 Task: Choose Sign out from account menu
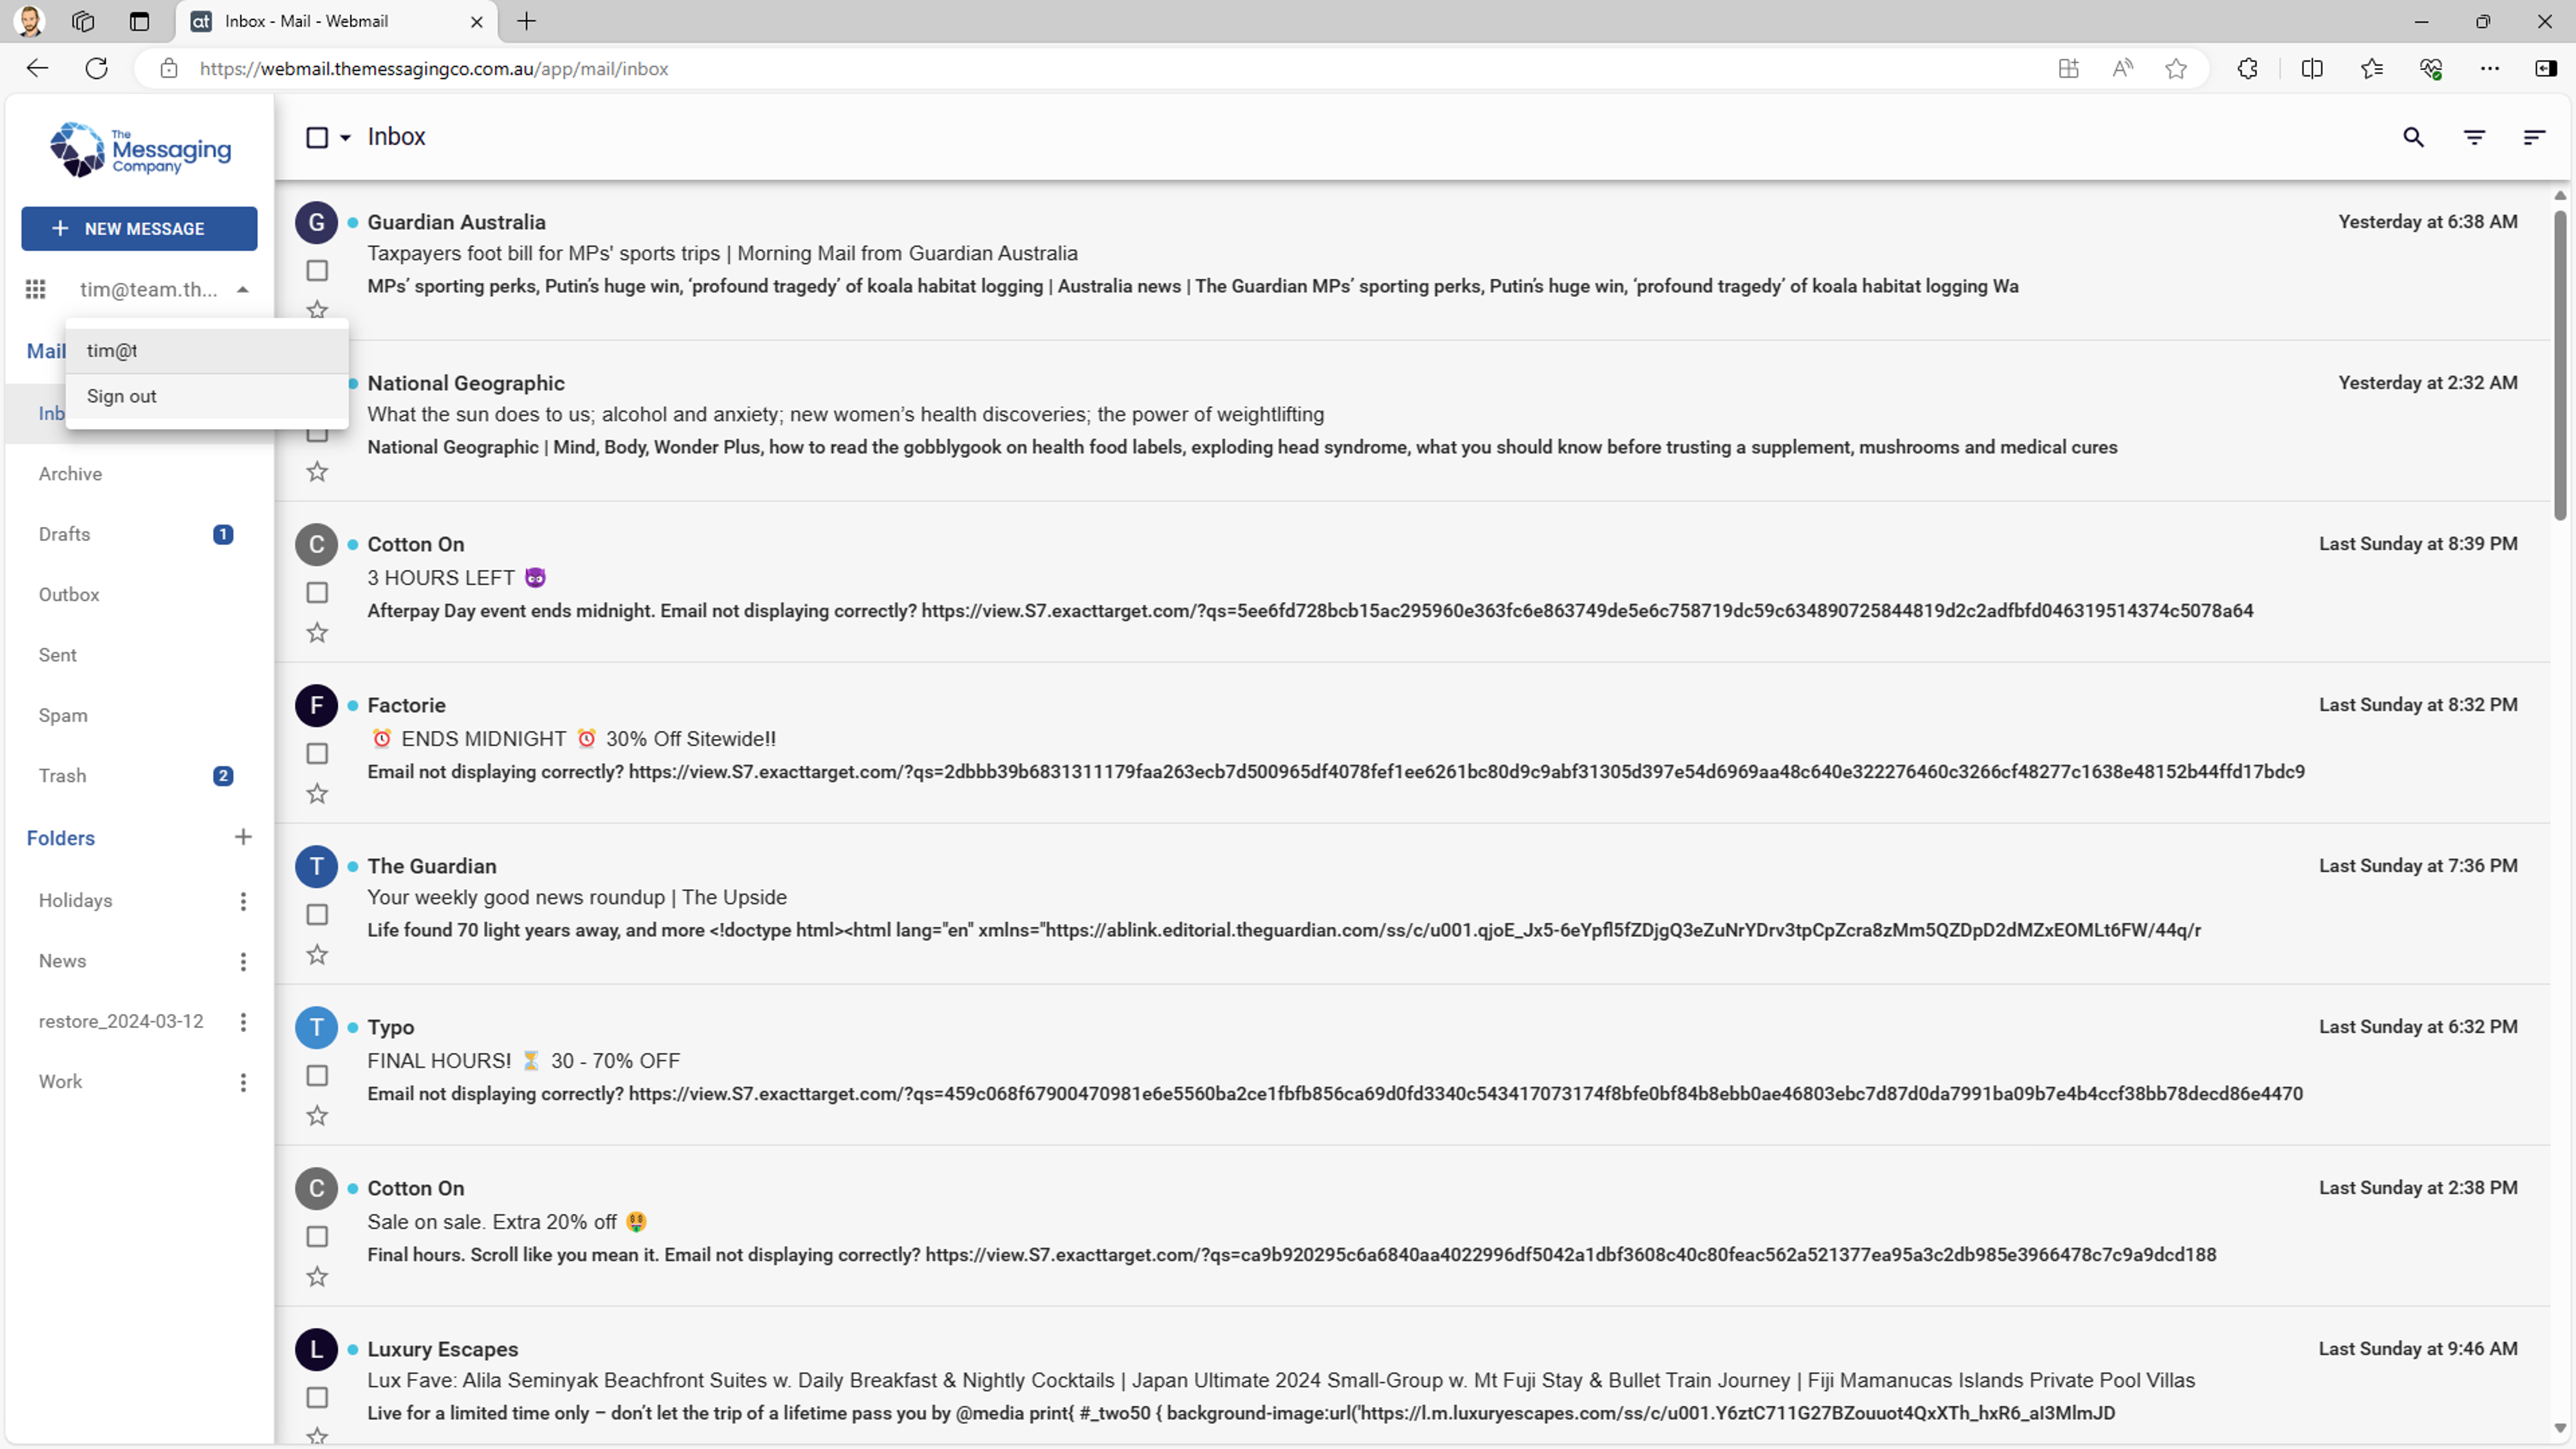point(207,396)
